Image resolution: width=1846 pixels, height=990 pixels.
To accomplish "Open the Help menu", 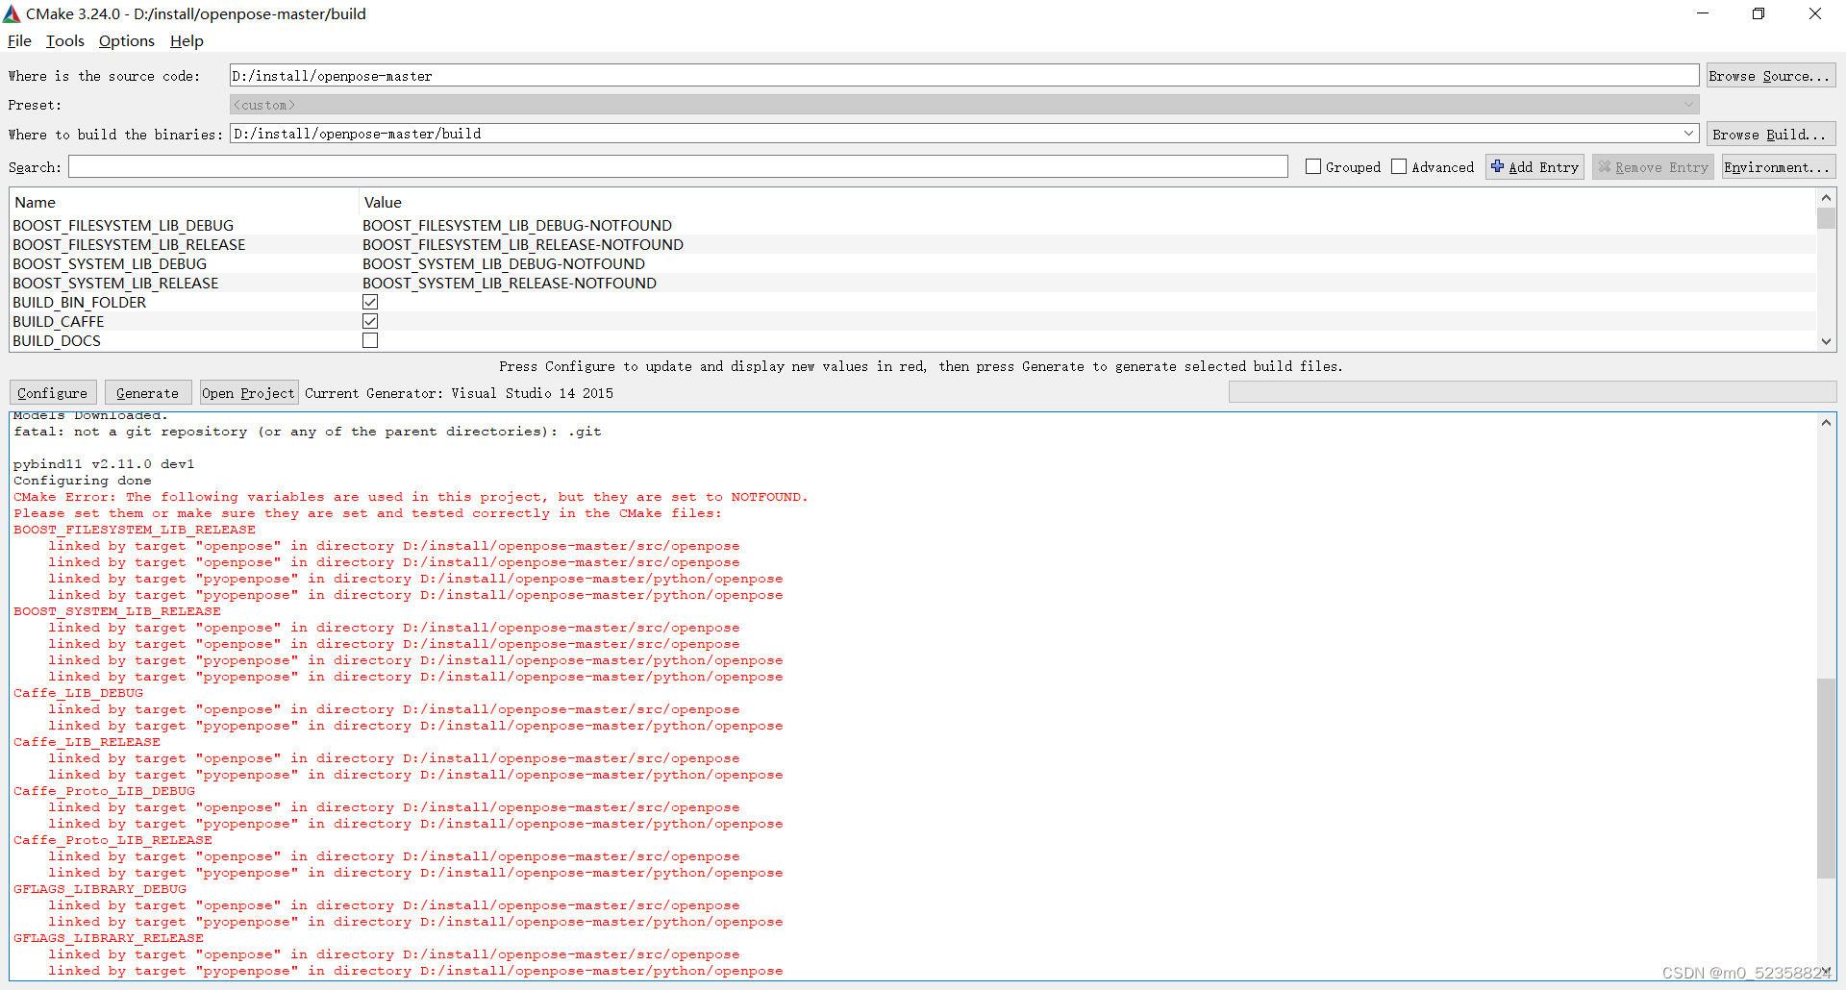I will coord(187,41).
